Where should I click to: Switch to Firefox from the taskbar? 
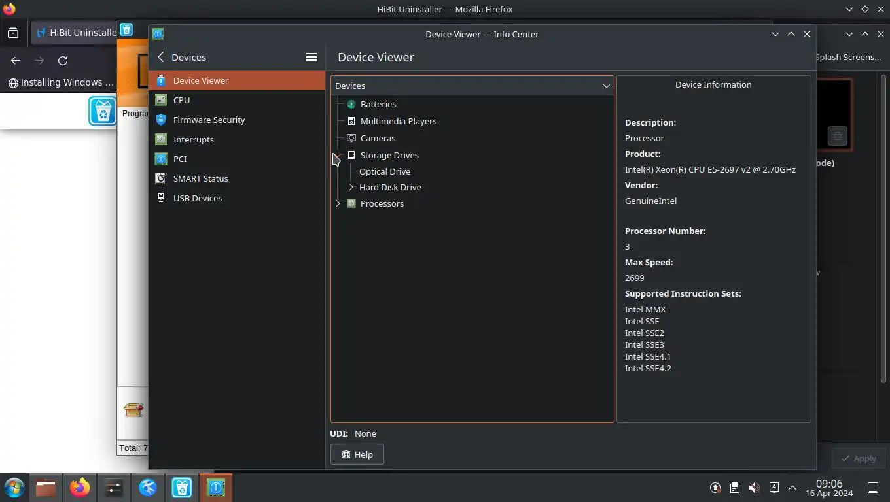point(80,488)
